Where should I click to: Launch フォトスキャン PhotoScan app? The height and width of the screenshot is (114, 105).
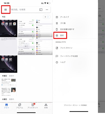pyautogui.click(x=64, y=48)
